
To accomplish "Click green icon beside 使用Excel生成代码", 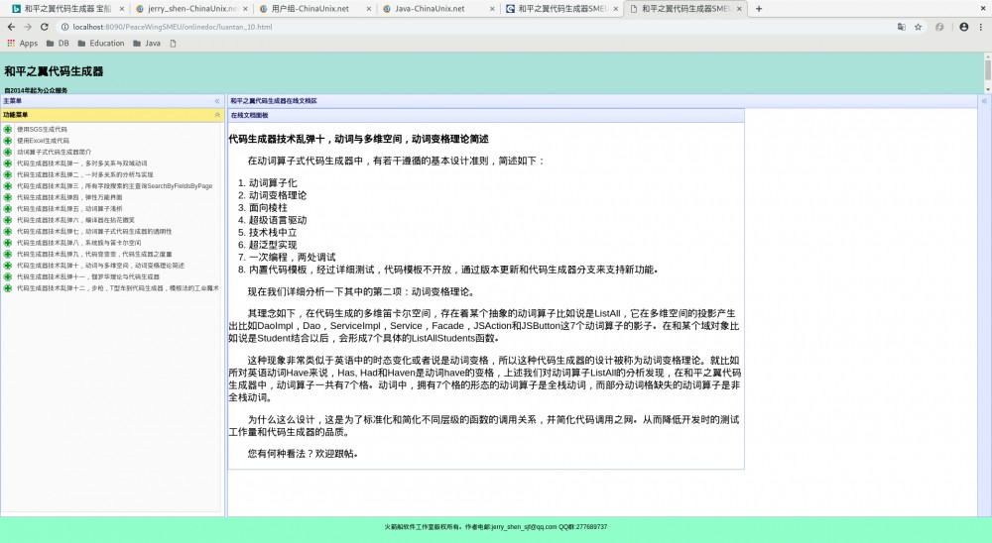I will point(8,141).
